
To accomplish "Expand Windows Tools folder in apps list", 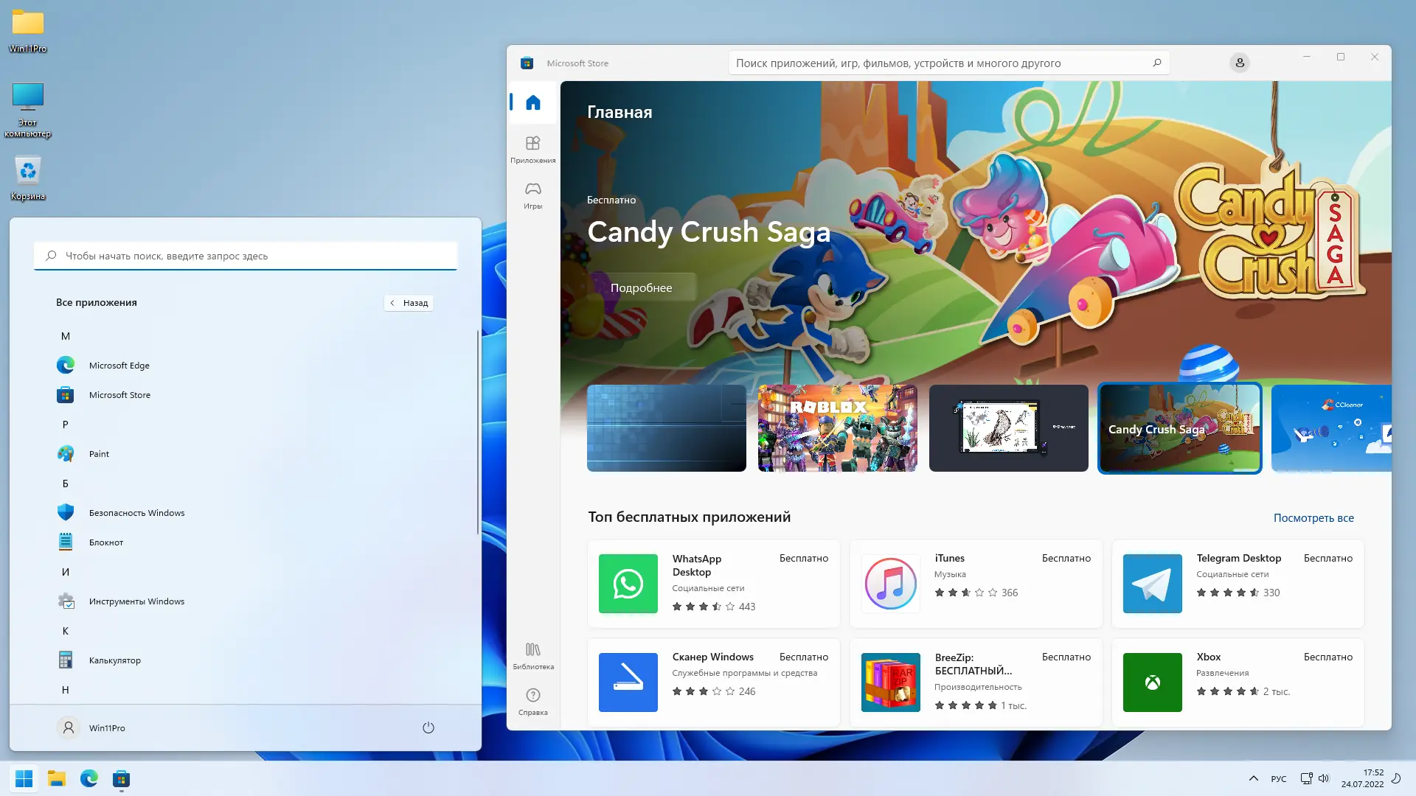I will click(136, 601).
